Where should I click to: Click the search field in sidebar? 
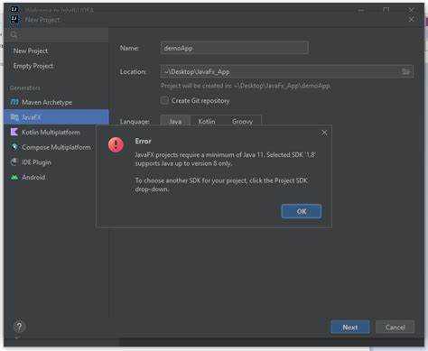click(x=57, y=35)
